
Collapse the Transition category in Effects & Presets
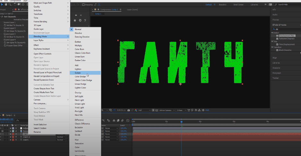(272, 47)
